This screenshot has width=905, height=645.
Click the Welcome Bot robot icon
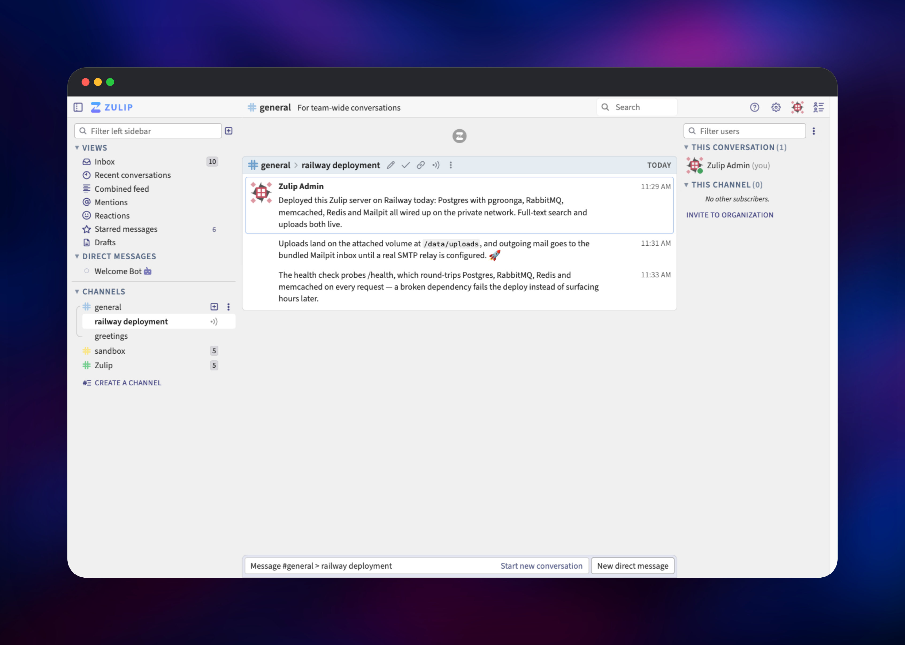coord(148,271)
